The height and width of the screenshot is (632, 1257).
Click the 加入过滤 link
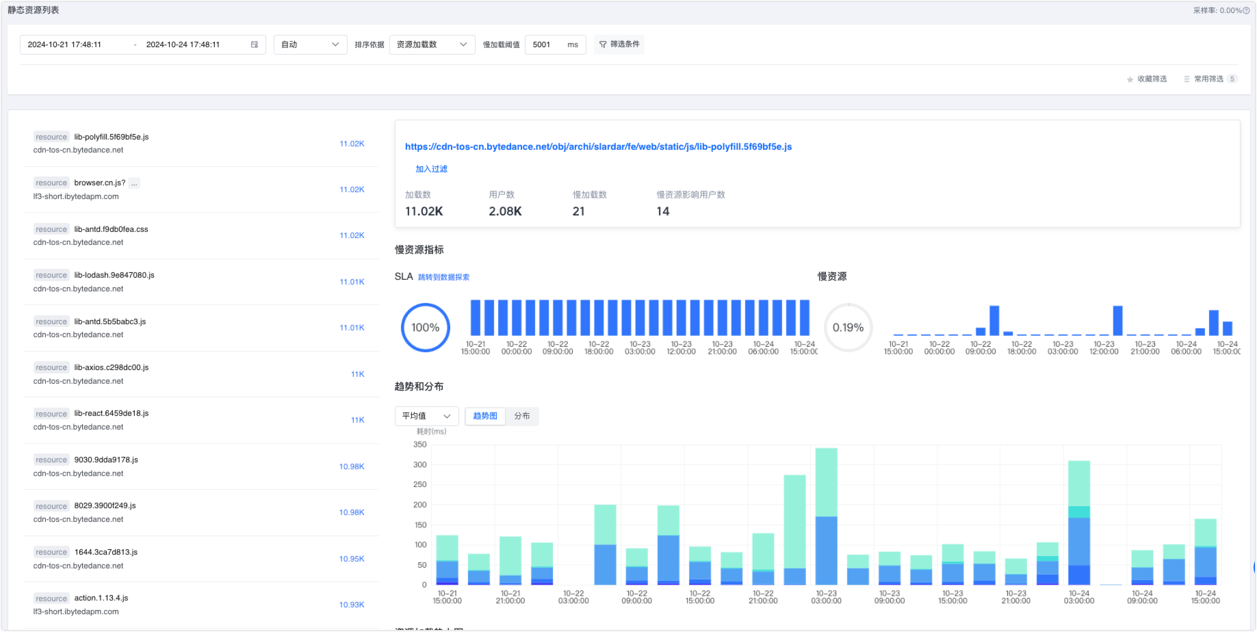431,169
